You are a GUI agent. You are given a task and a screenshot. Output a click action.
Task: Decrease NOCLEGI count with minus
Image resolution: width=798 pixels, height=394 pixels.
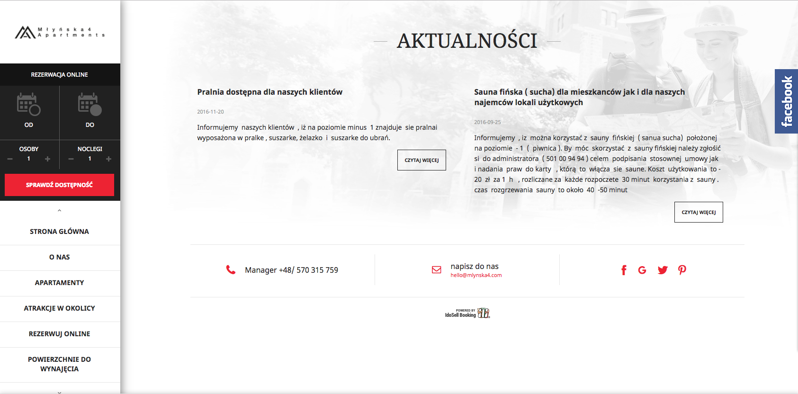tap(71, 159)
